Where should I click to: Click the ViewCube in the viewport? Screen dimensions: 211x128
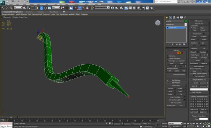tap(158, 23)
